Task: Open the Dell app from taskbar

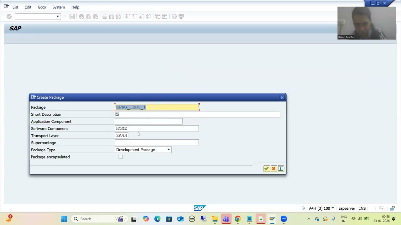Action: tap(192, 219)
